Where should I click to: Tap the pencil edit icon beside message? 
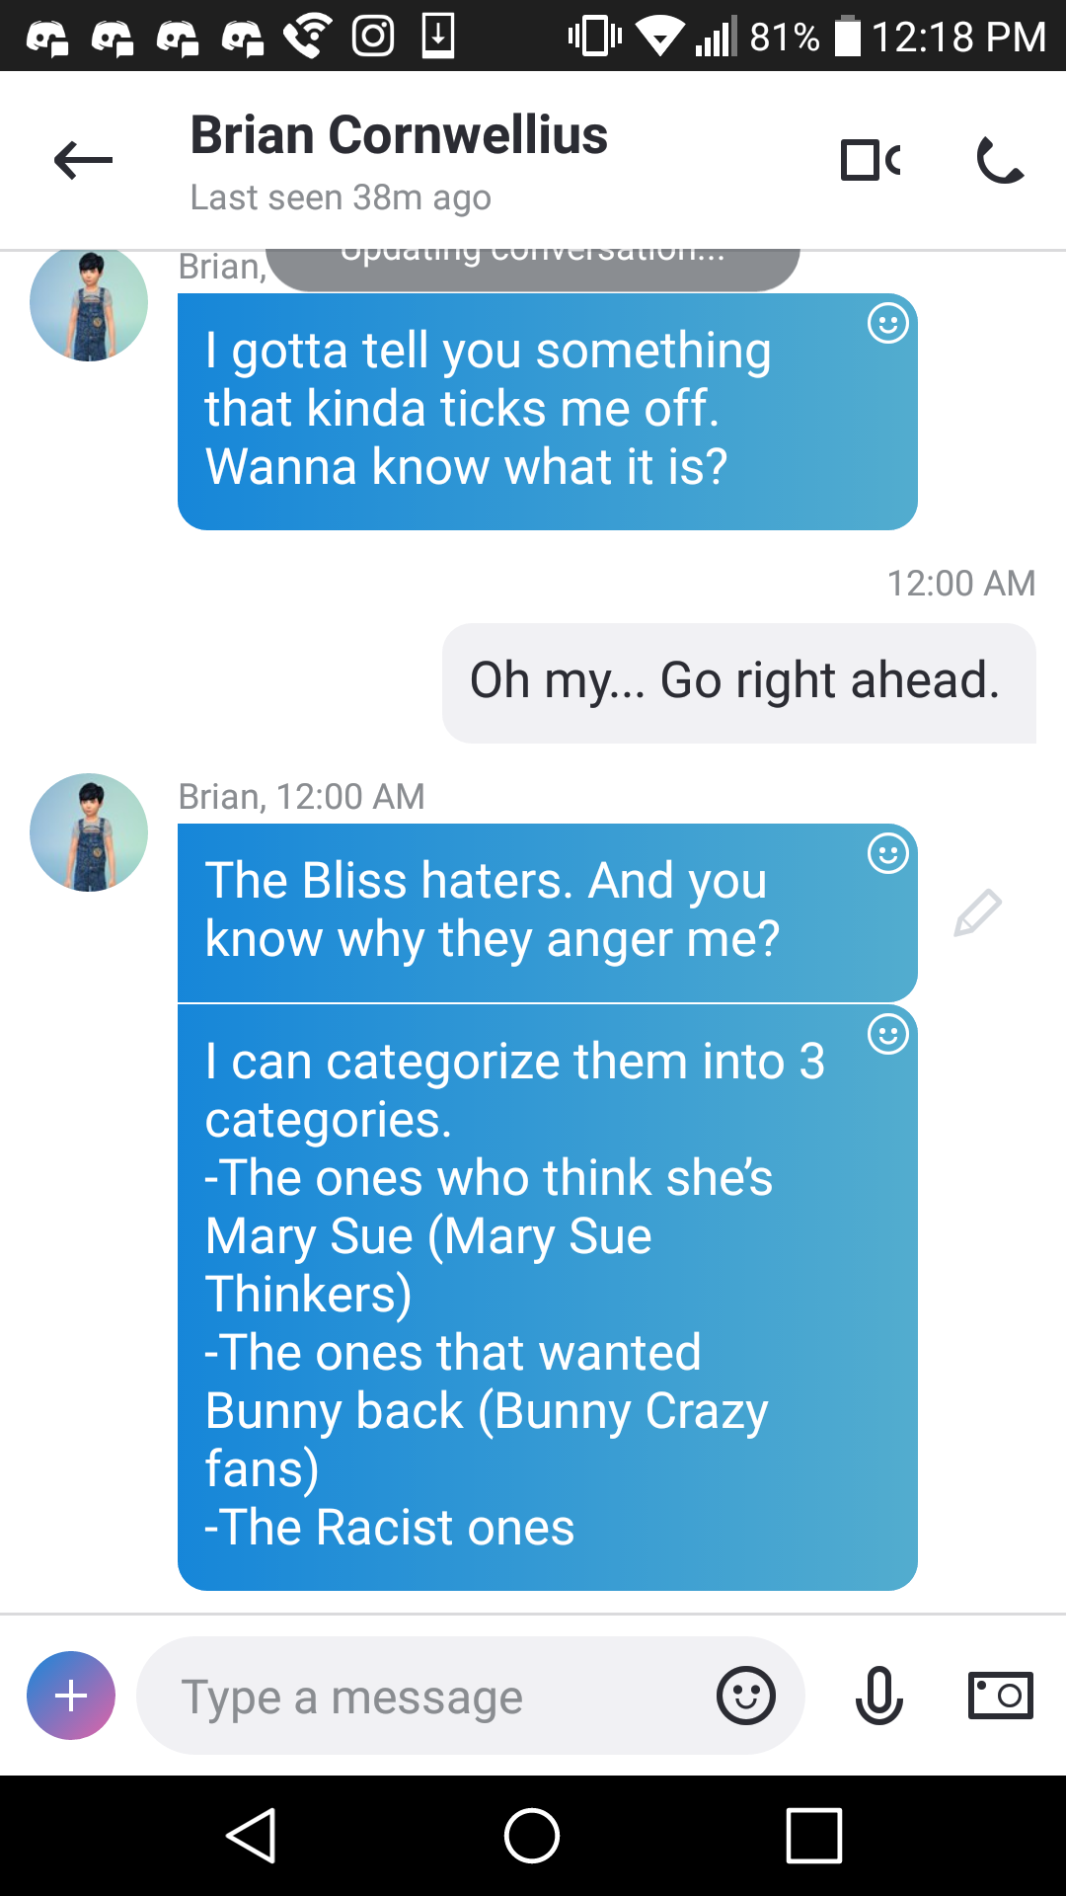(x=977, y=912)
